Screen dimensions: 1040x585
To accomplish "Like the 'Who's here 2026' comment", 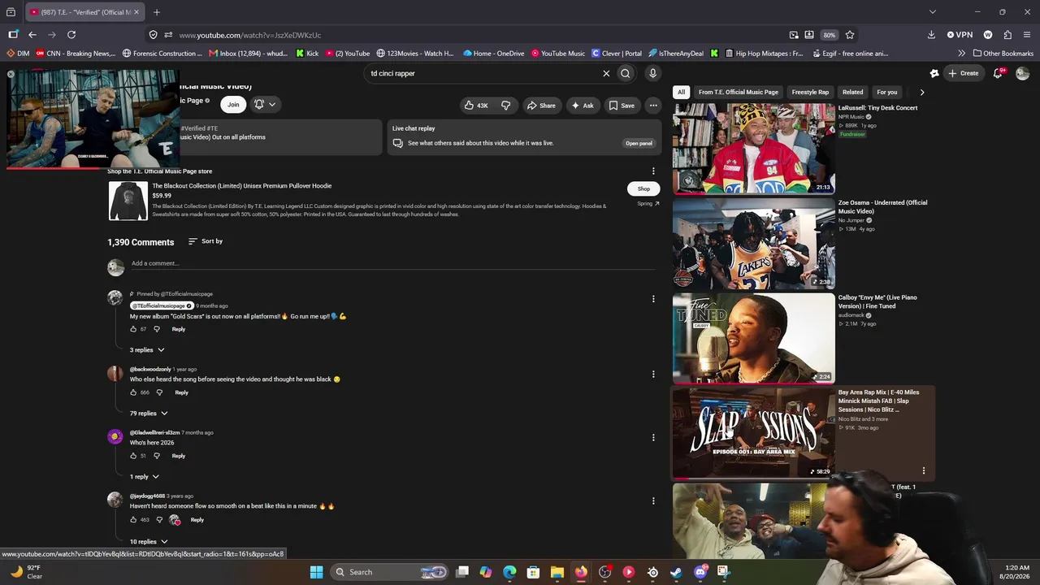I will [x=133, y=456].
